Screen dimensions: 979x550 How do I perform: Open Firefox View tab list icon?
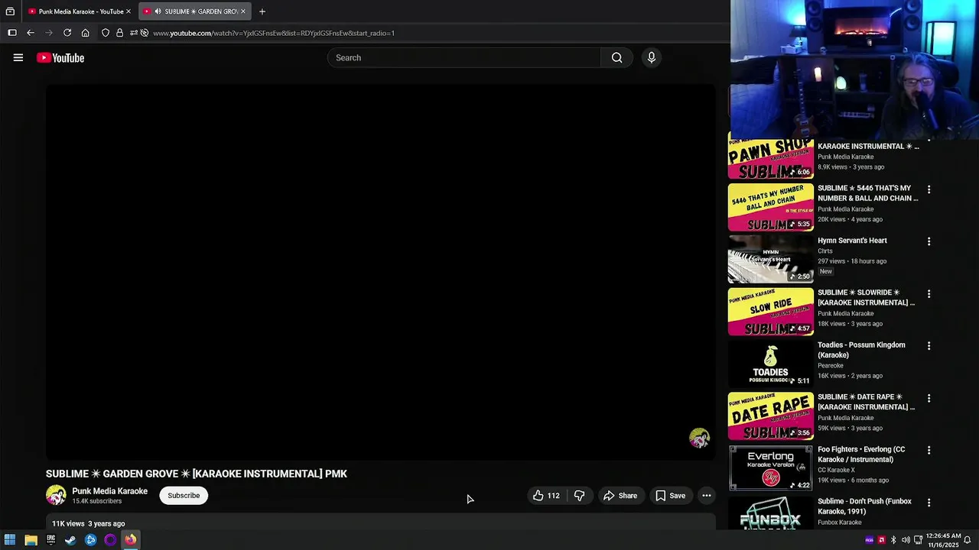click(10, 11)
